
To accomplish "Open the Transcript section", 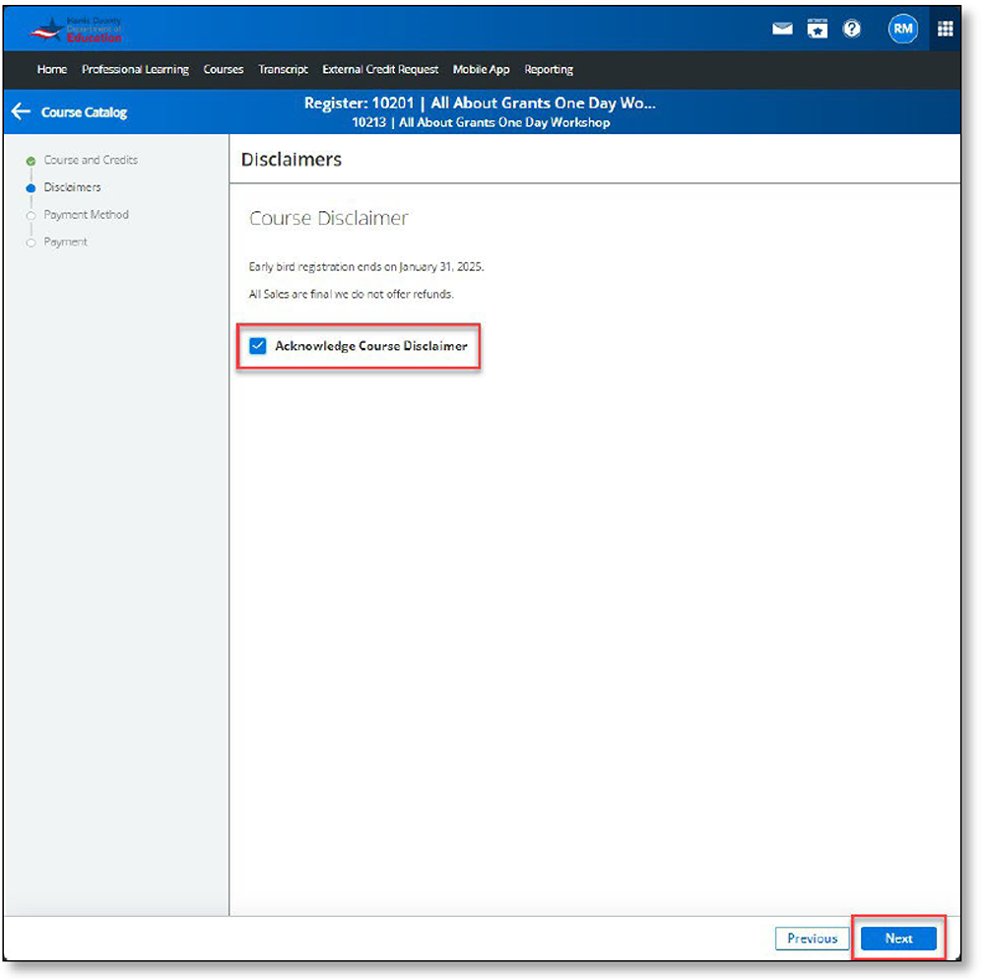I will click(x=283, y=69).
